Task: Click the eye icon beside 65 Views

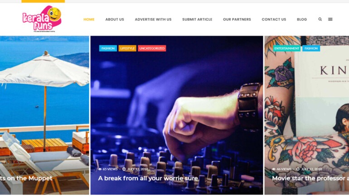Action: [x=100, y=169]
